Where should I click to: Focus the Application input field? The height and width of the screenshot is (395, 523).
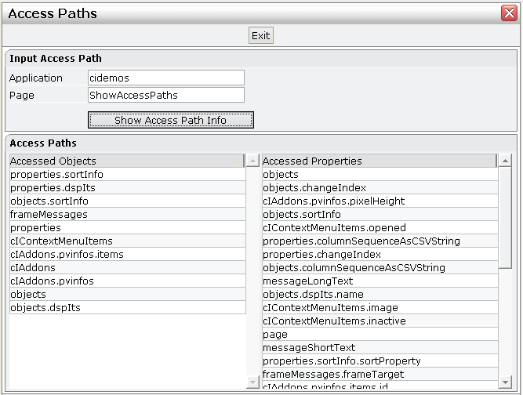click(x=165, y=78)
